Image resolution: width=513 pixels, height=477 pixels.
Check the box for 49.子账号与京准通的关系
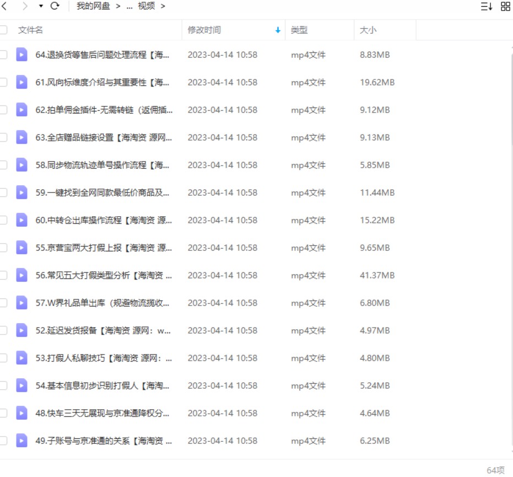coord(3,441)
